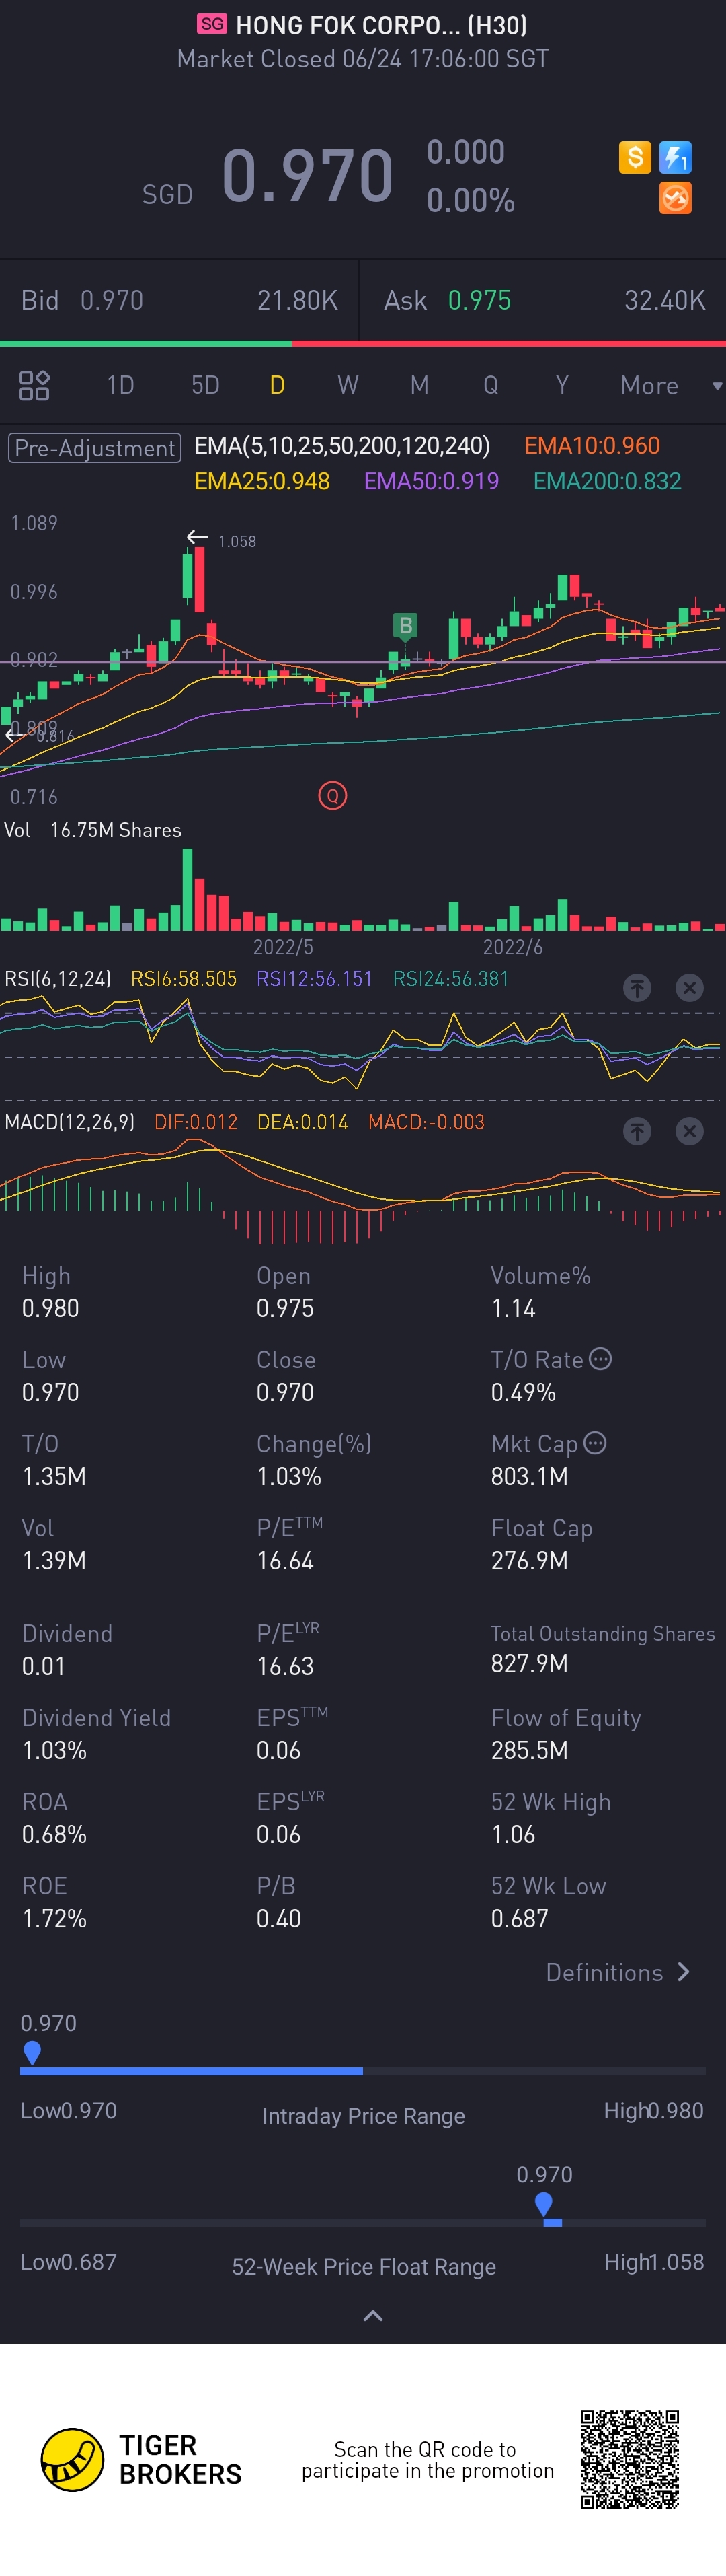
Task: Switch to M monthly chart
Action: pyautogui.click(x=419, y=385)
